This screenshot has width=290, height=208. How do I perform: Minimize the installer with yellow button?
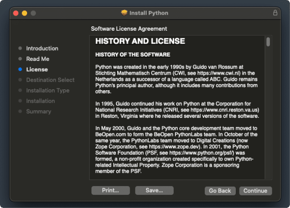[x=24, y=13]
